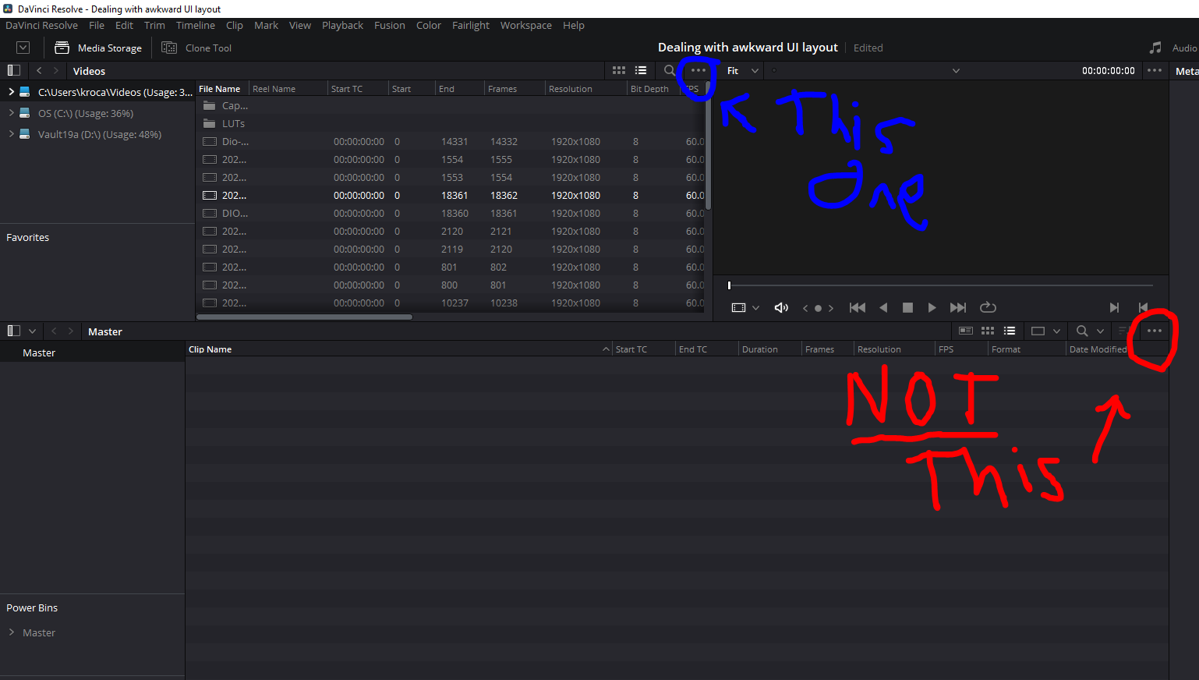Expand the OS (C:\) drive
Image resolution: width=1199 pixels, height=680 pixels.
(x=12, y=113)
